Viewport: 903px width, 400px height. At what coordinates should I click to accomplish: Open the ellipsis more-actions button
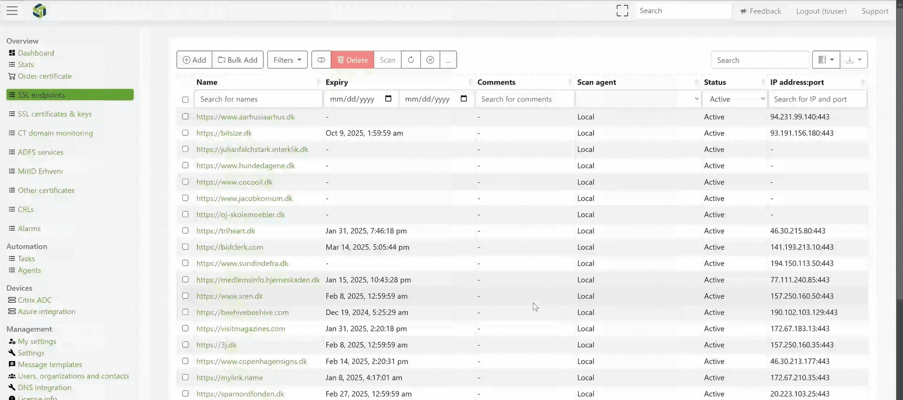[448, 60]
